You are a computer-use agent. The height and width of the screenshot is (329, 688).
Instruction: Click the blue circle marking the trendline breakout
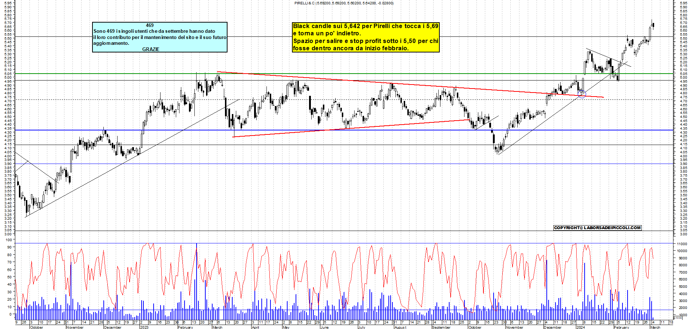tap(582, 94)
